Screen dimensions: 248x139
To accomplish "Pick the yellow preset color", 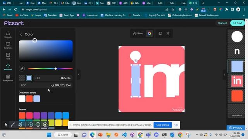I will tap(59, 123).
